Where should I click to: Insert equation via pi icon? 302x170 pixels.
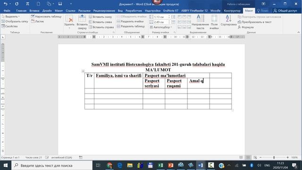(27, 4)
